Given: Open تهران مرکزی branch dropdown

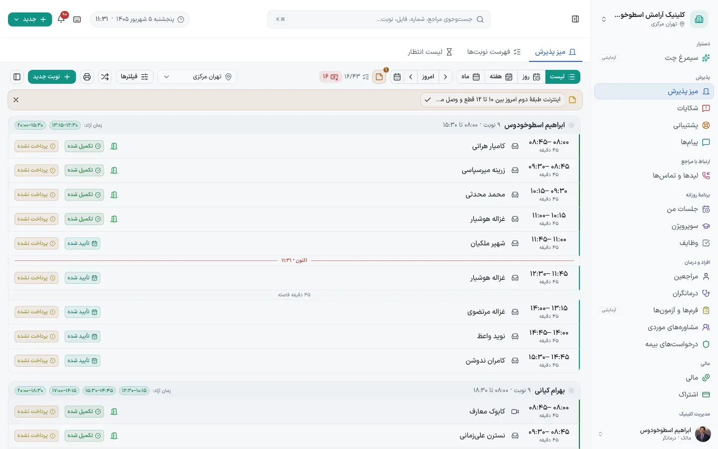Looking at the screenshot, I should coord(197,77).
